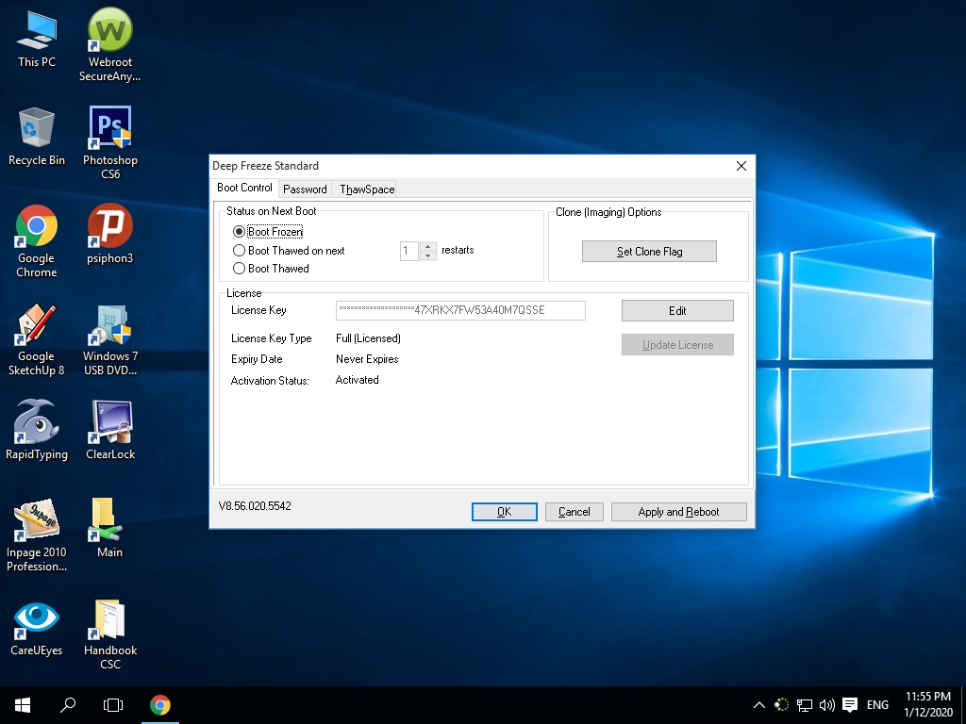Launch psiphon3 desktop icon
Viewport: 966px width, 724px height.
click(109, 234)
